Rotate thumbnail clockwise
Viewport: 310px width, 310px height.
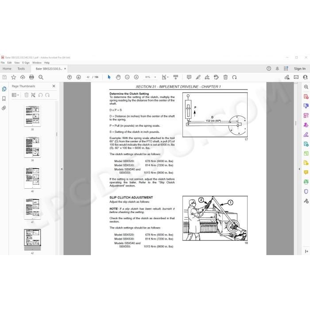point(47,95)
